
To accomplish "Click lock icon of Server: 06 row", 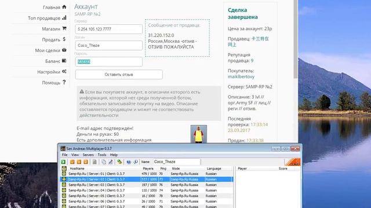I will point(64,202).
